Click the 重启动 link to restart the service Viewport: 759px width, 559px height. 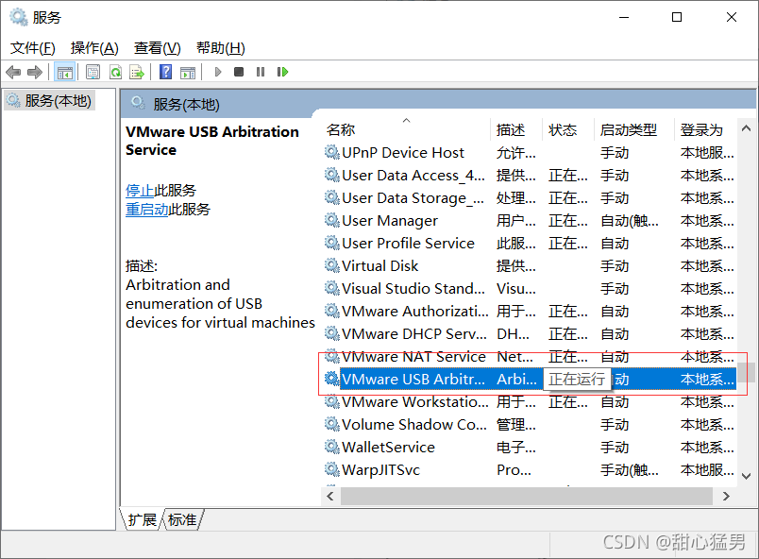(x=146, y=209)
